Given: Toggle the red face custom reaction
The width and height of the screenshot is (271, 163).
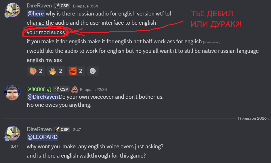Looking at the screenshot, I should pyautogui.click(x=76, y=71).
